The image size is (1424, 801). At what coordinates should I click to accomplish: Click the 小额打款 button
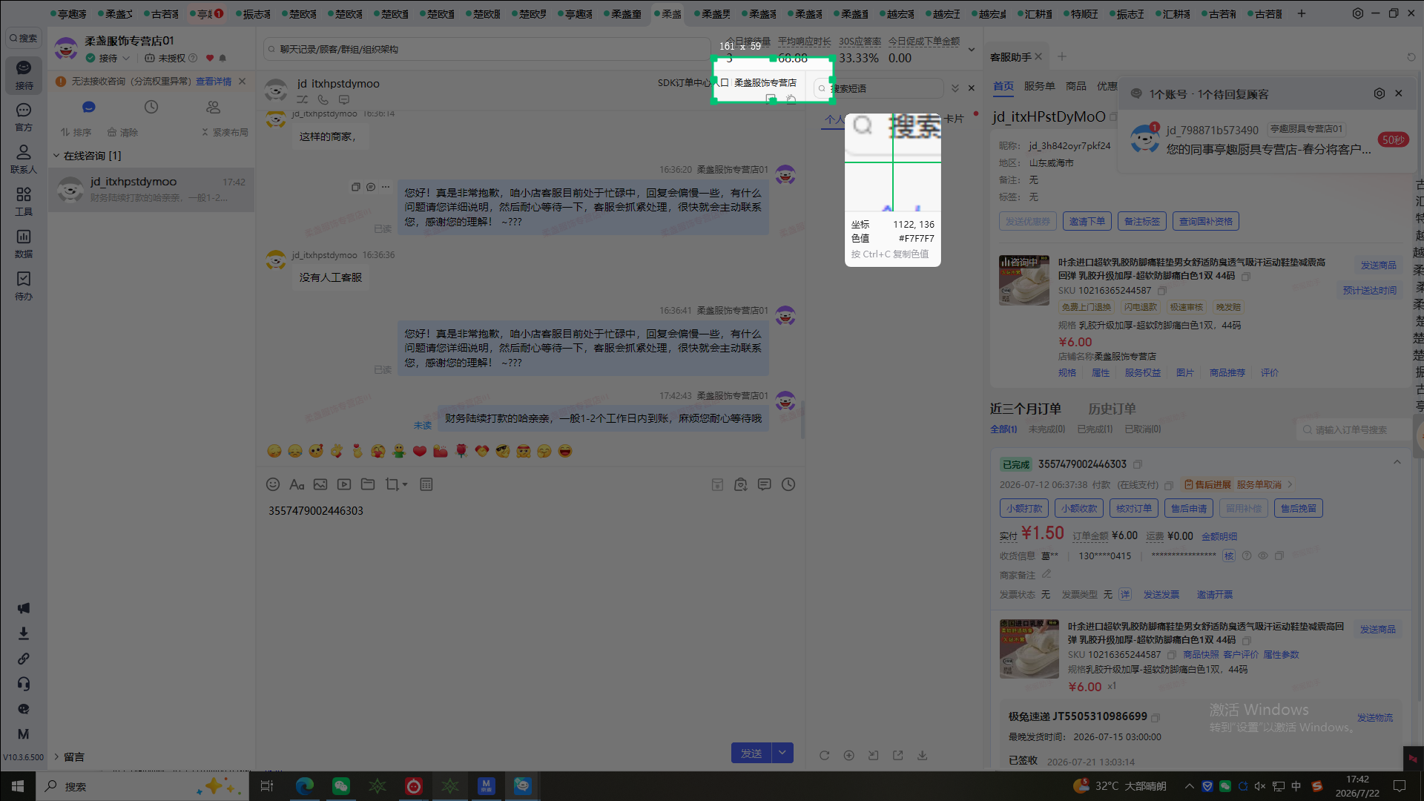[x=1024, y=508]
